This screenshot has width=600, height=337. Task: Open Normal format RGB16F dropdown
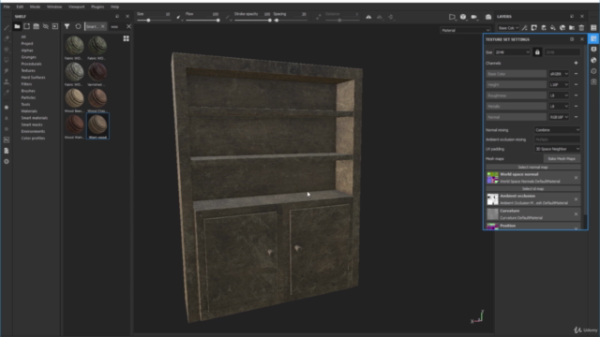click(x=559, y=117)
